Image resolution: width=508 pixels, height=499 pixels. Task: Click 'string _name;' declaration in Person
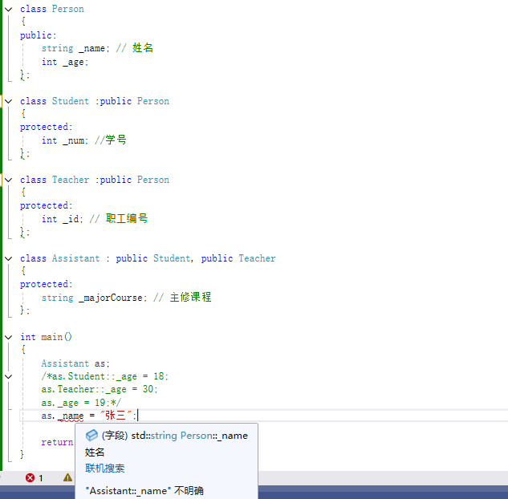[x=75, y=49]
